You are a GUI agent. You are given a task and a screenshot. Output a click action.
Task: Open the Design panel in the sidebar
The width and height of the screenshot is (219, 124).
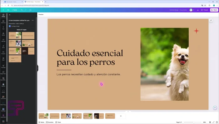coord(3,15)
